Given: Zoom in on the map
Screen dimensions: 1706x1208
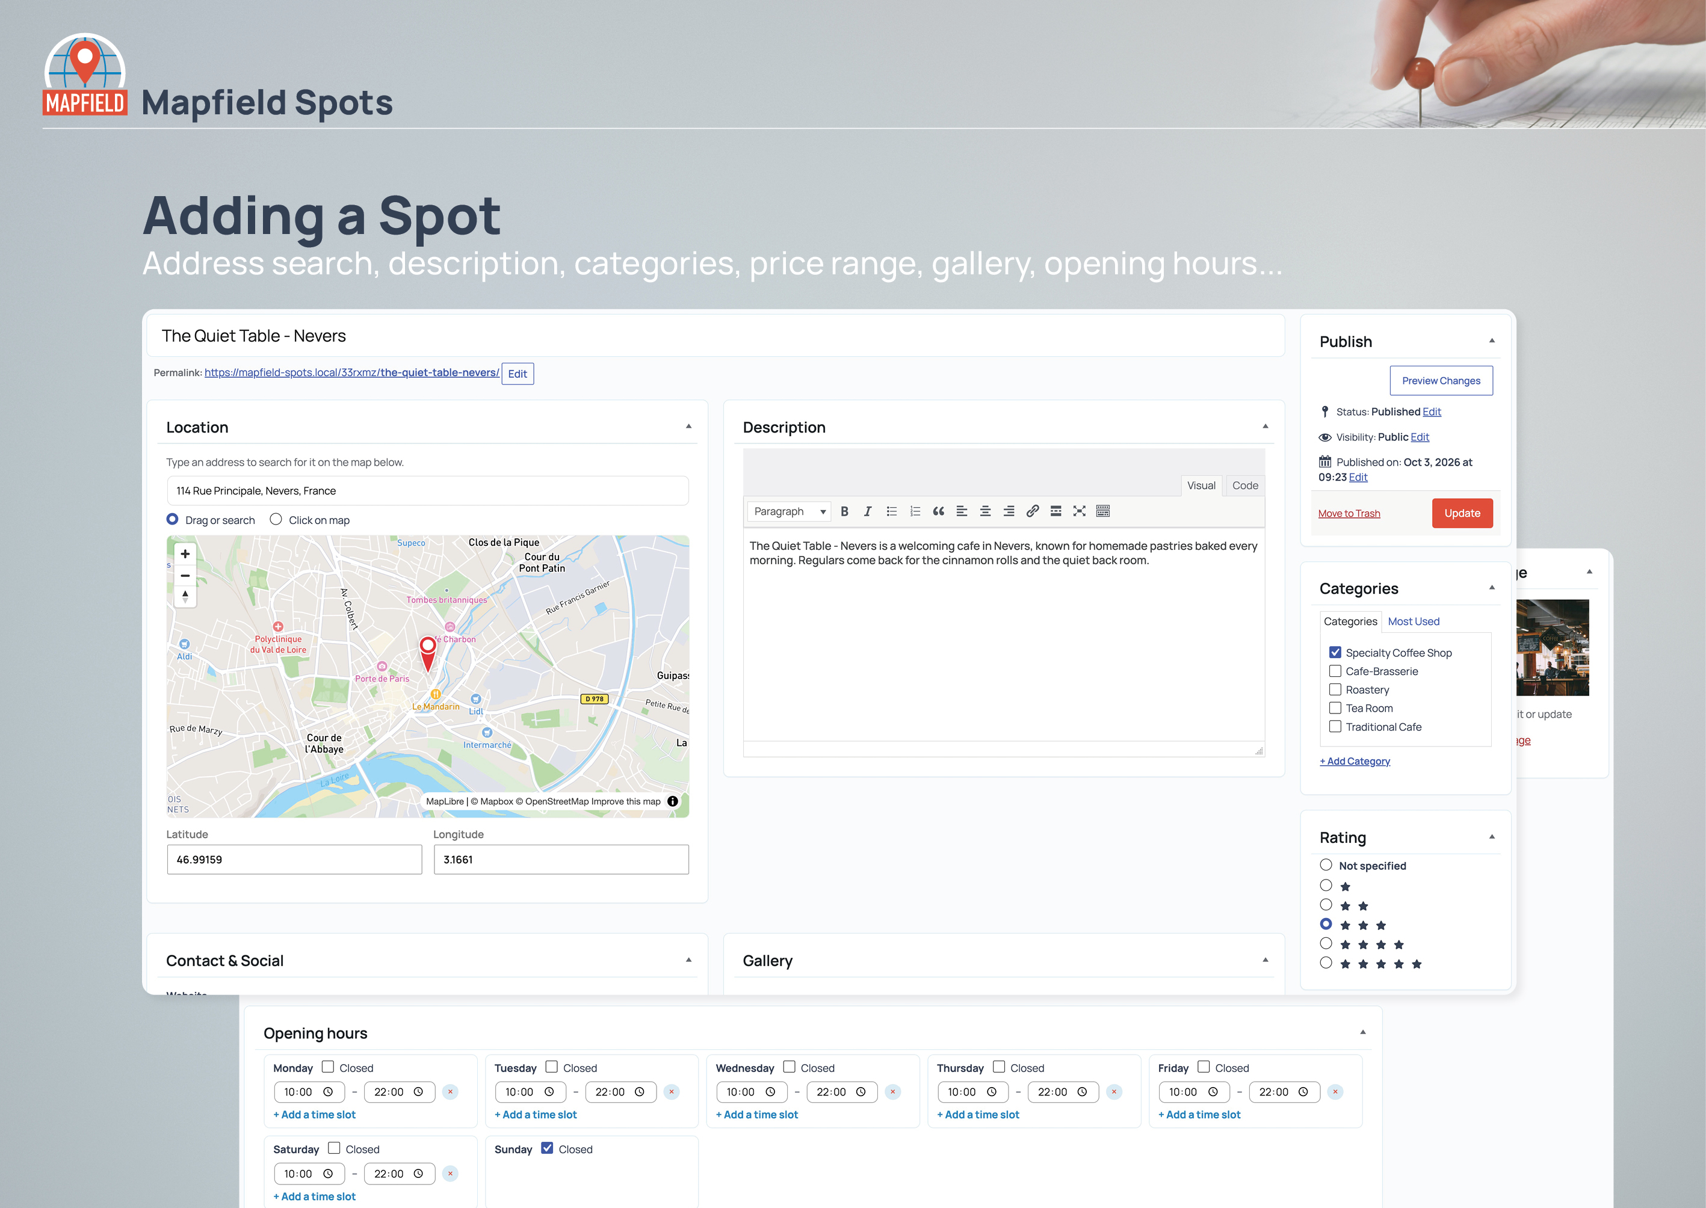Looking at the screenshot, I should [x=185, y=553].
